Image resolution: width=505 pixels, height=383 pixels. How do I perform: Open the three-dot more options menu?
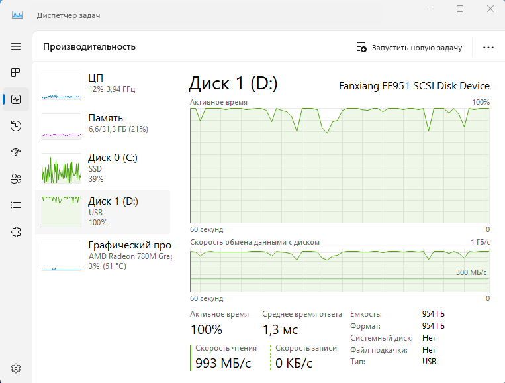click(x=488, y=48)
